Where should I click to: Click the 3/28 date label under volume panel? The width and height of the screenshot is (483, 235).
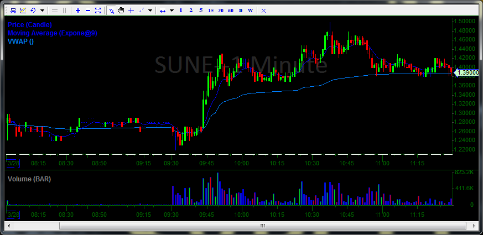click(13, 215)
